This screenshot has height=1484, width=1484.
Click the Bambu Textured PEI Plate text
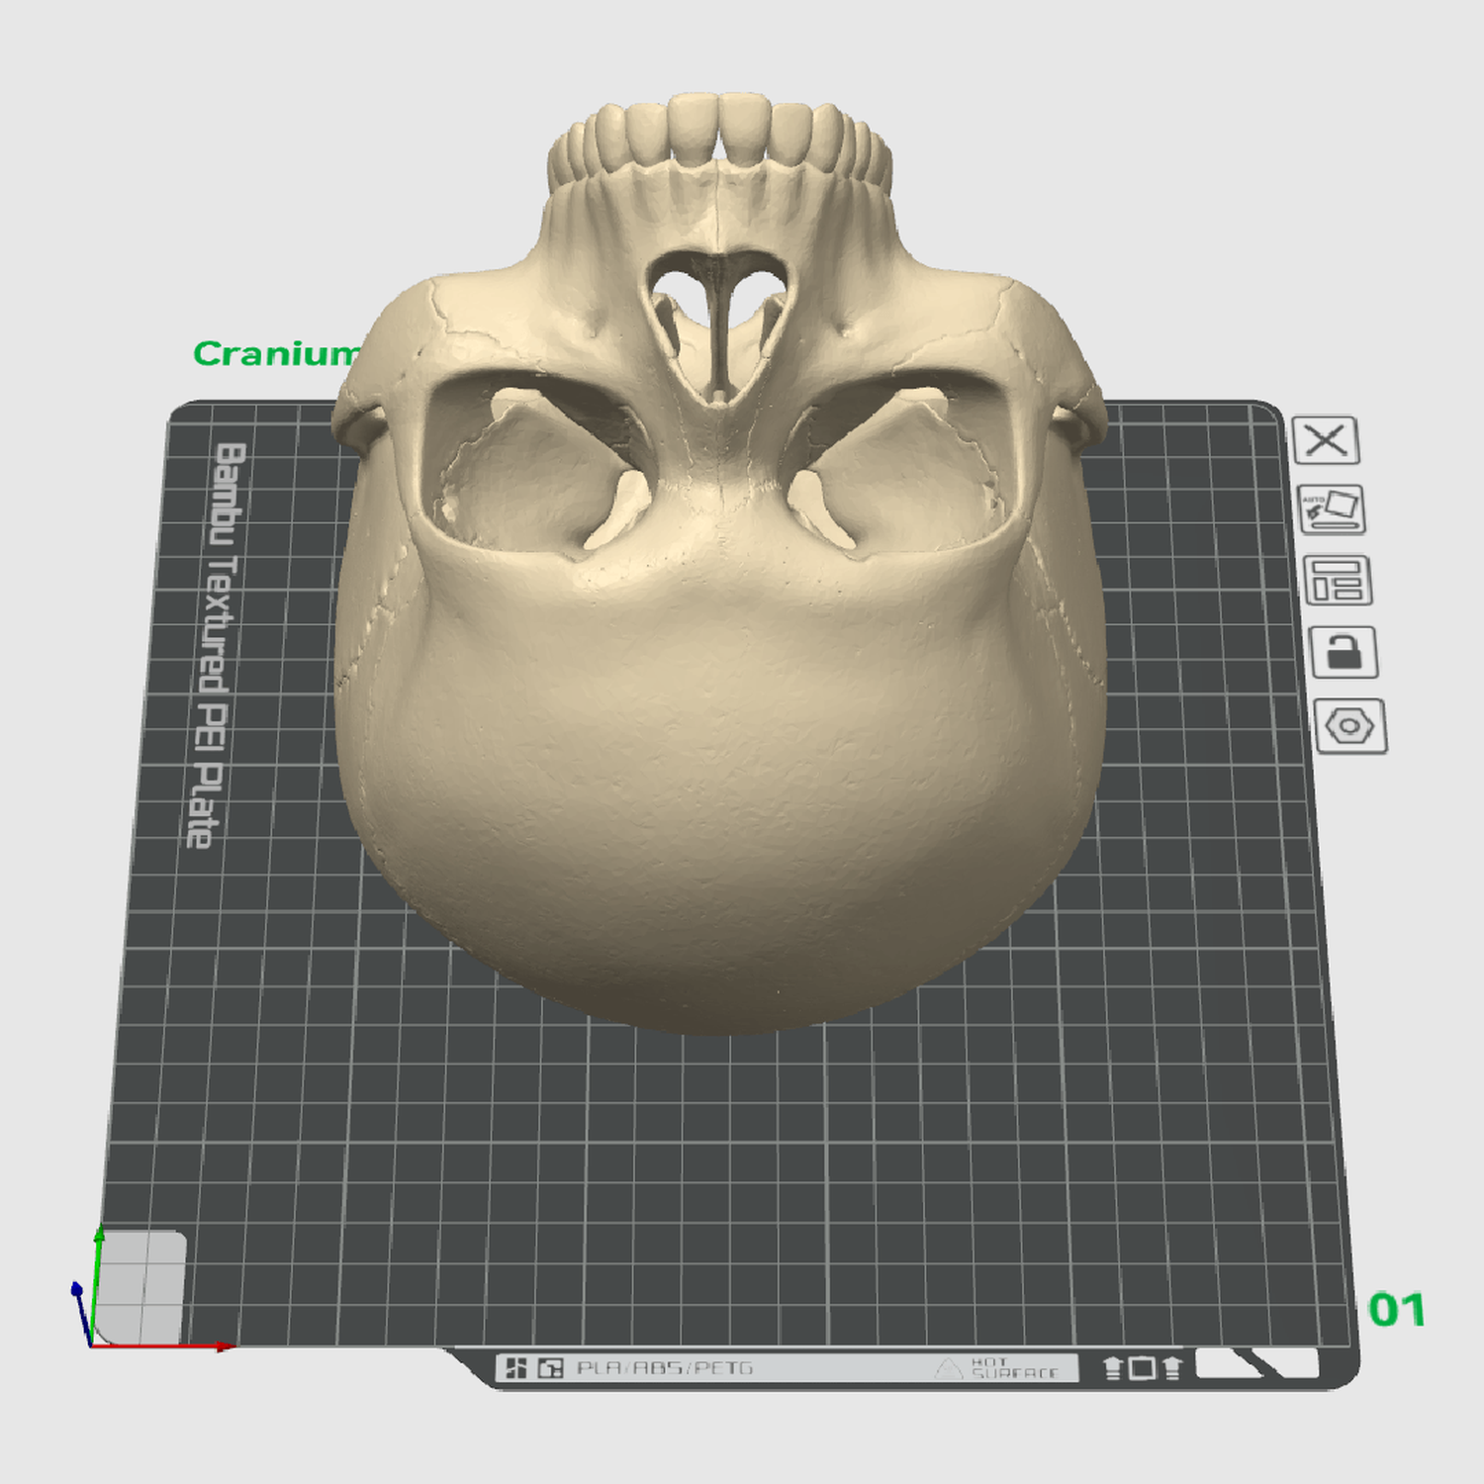215,645
